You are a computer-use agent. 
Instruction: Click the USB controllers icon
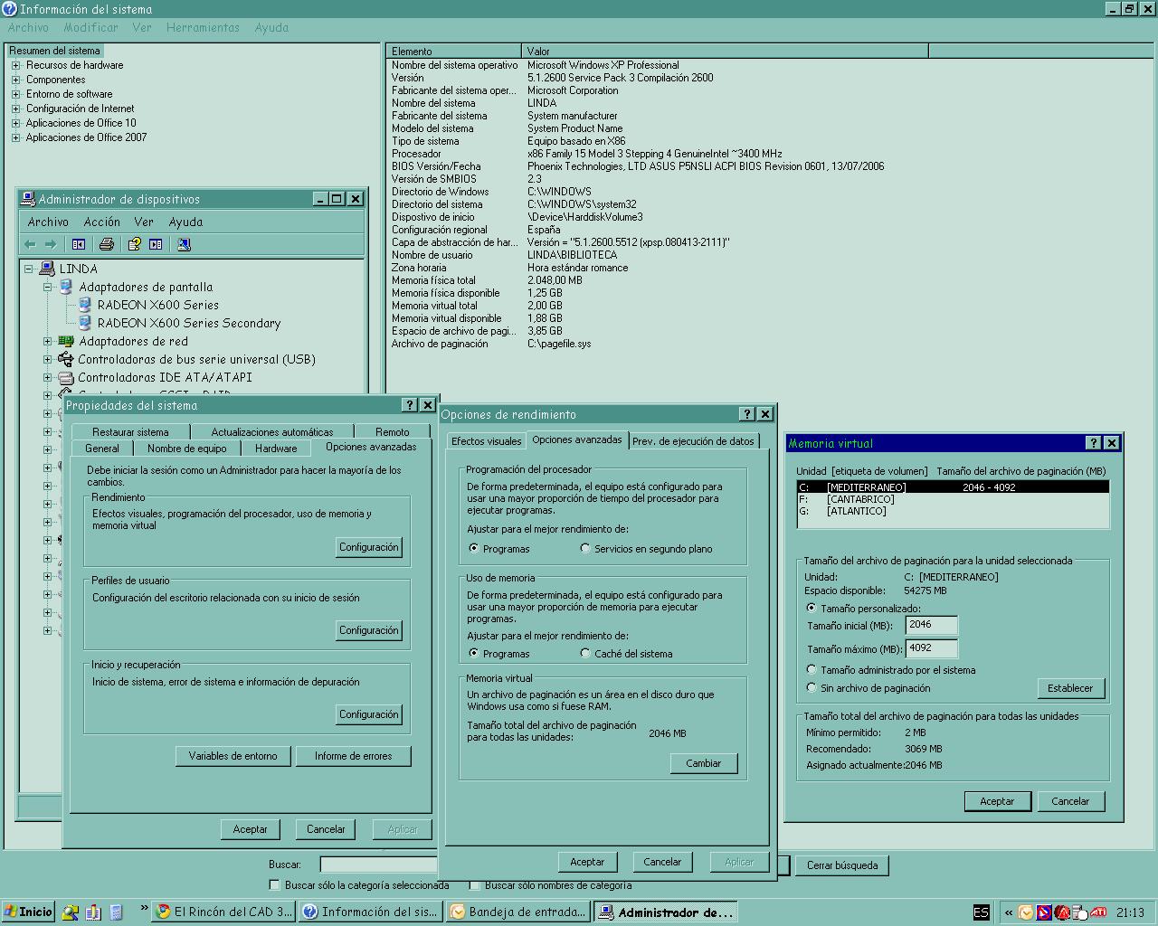click(x=66, y=359)
